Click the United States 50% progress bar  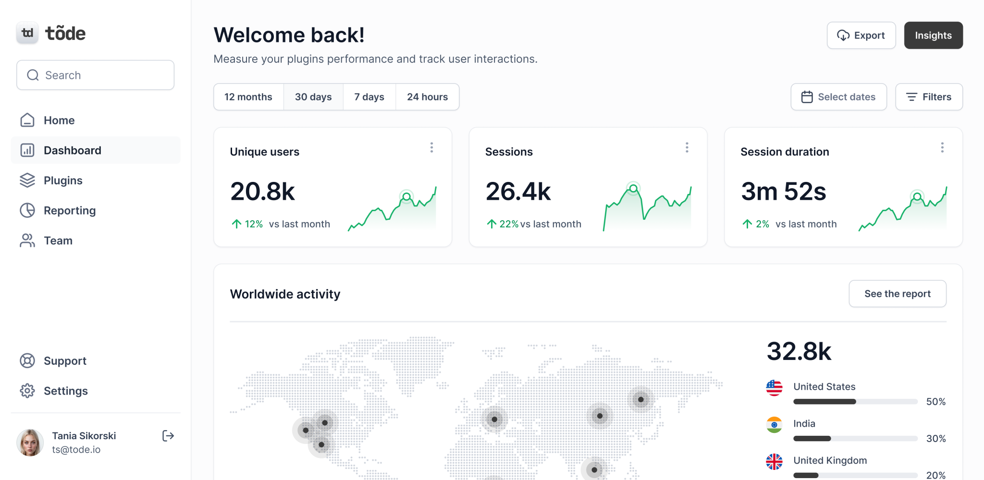click(x=855, y=402)
